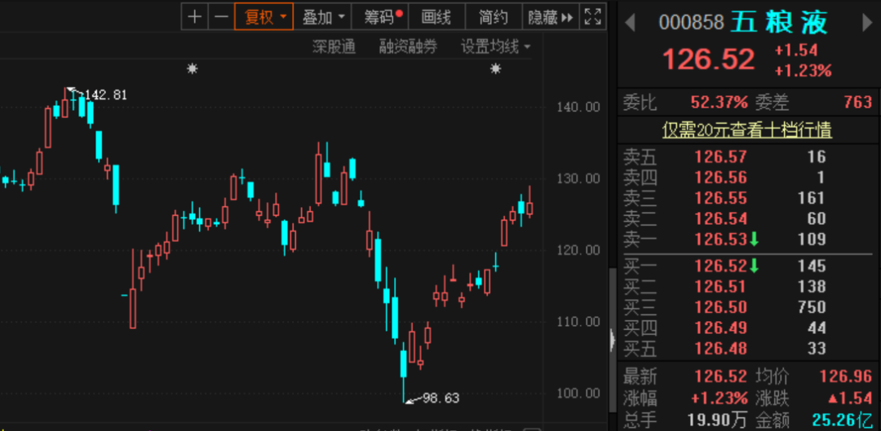881x431 pixels.
Task: Select 卖三 price 126.55
Action: pyautogui.click(x=721, y=198)
